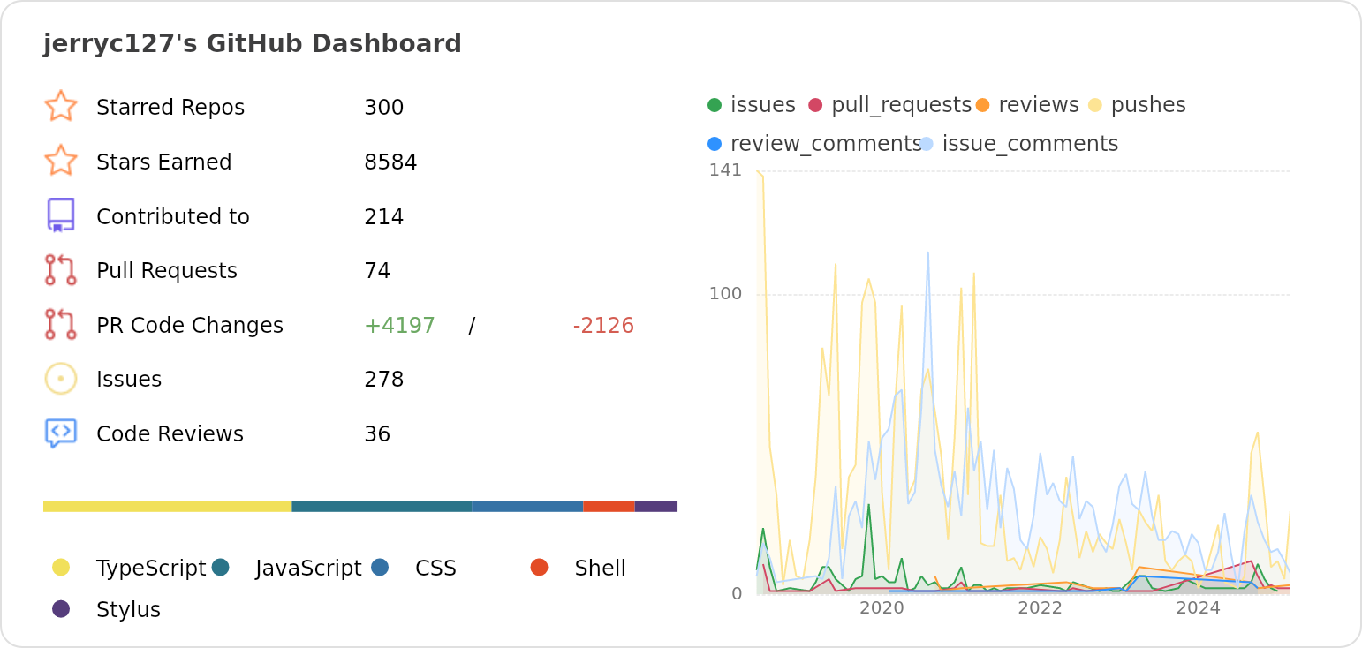
Task: Click the Stars Earned star icon
Action: coord(61,161)
